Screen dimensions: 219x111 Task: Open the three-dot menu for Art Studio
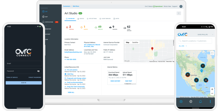(x=179, y=13)
